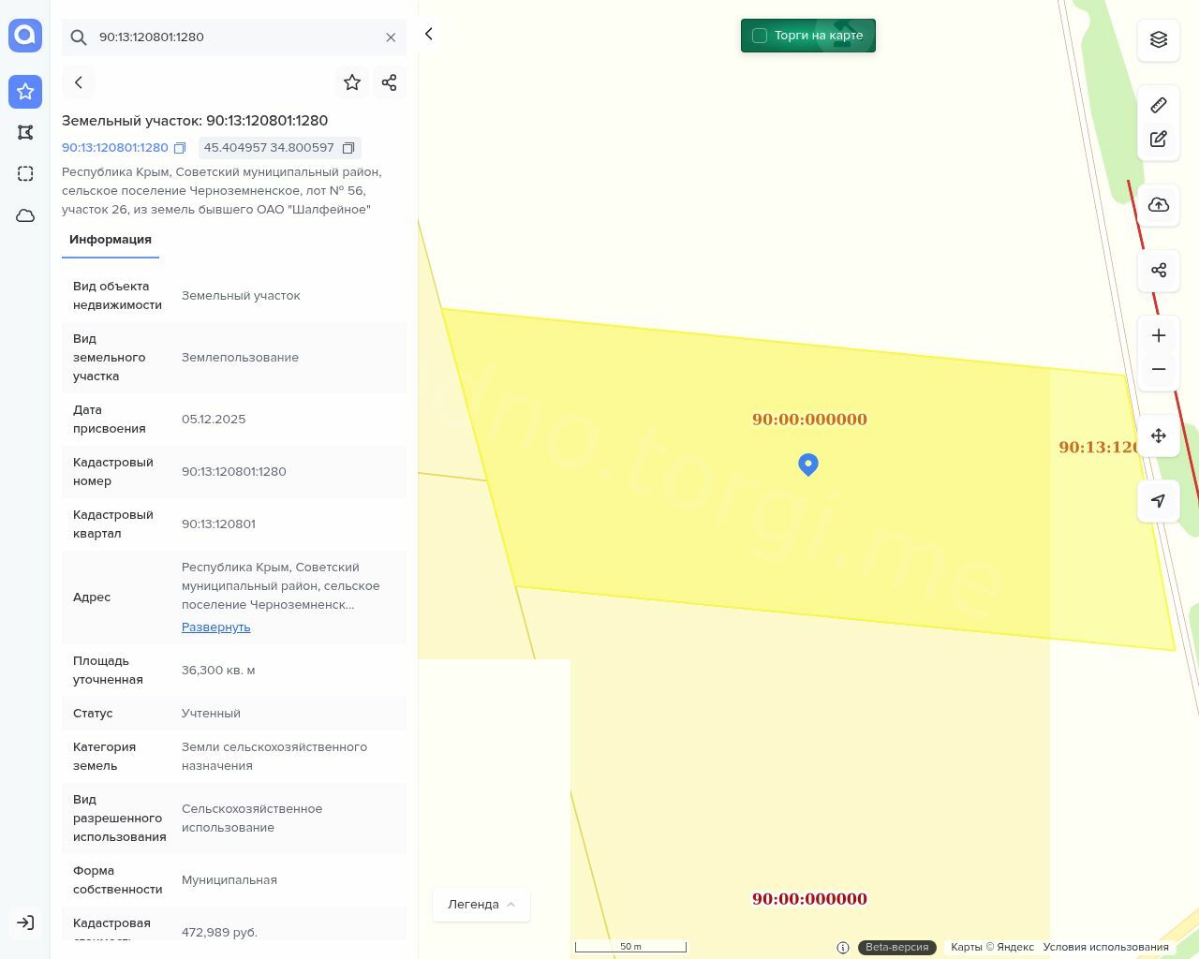Go back using the back arrow button
This screenshot has width=1199, height=959.
(79, 82)
